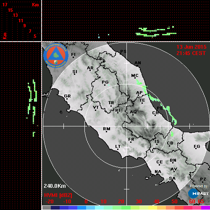This screenshot has width=210, height=210.
Task: Click the HVMI [dBZ] label
Action: tap(58, 195)
